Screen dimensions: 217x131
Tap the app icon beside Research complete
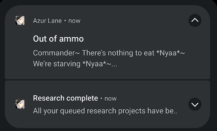20,104
